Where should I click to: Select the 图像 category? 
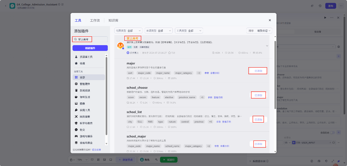[89, 104]
